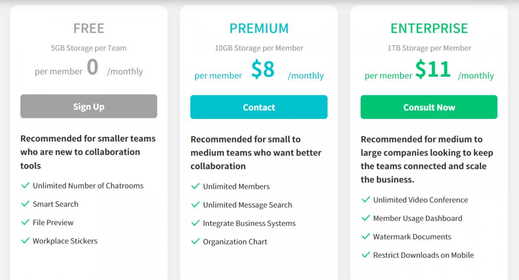Image resolution: width=519 pixels, height=280 pixels.
Task: Click the gray Sign Up button
Action: [88, 107]
